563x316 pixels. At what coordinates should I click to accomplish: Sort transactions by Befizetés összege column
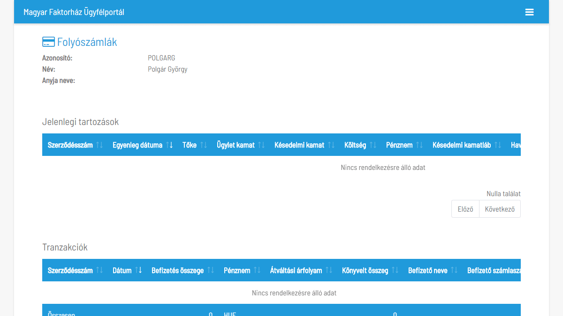(182, 271)
